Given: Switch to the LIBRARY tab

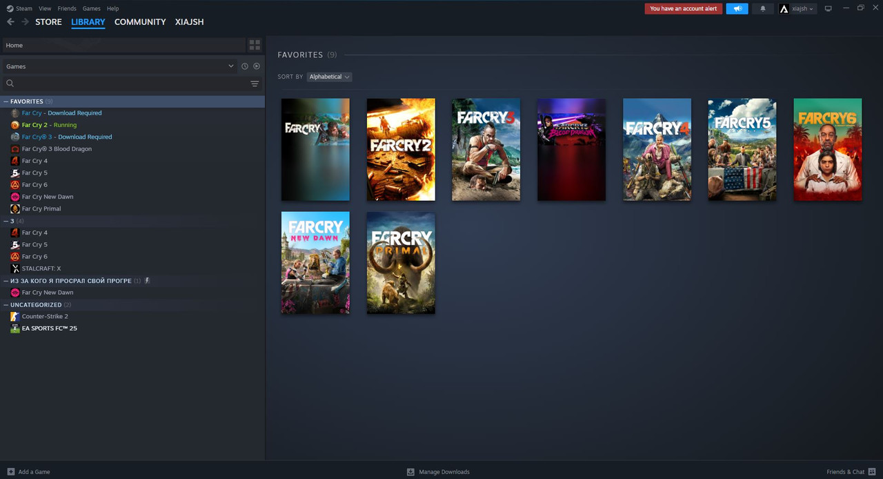Looking at the screenshot, I should 88,22.
